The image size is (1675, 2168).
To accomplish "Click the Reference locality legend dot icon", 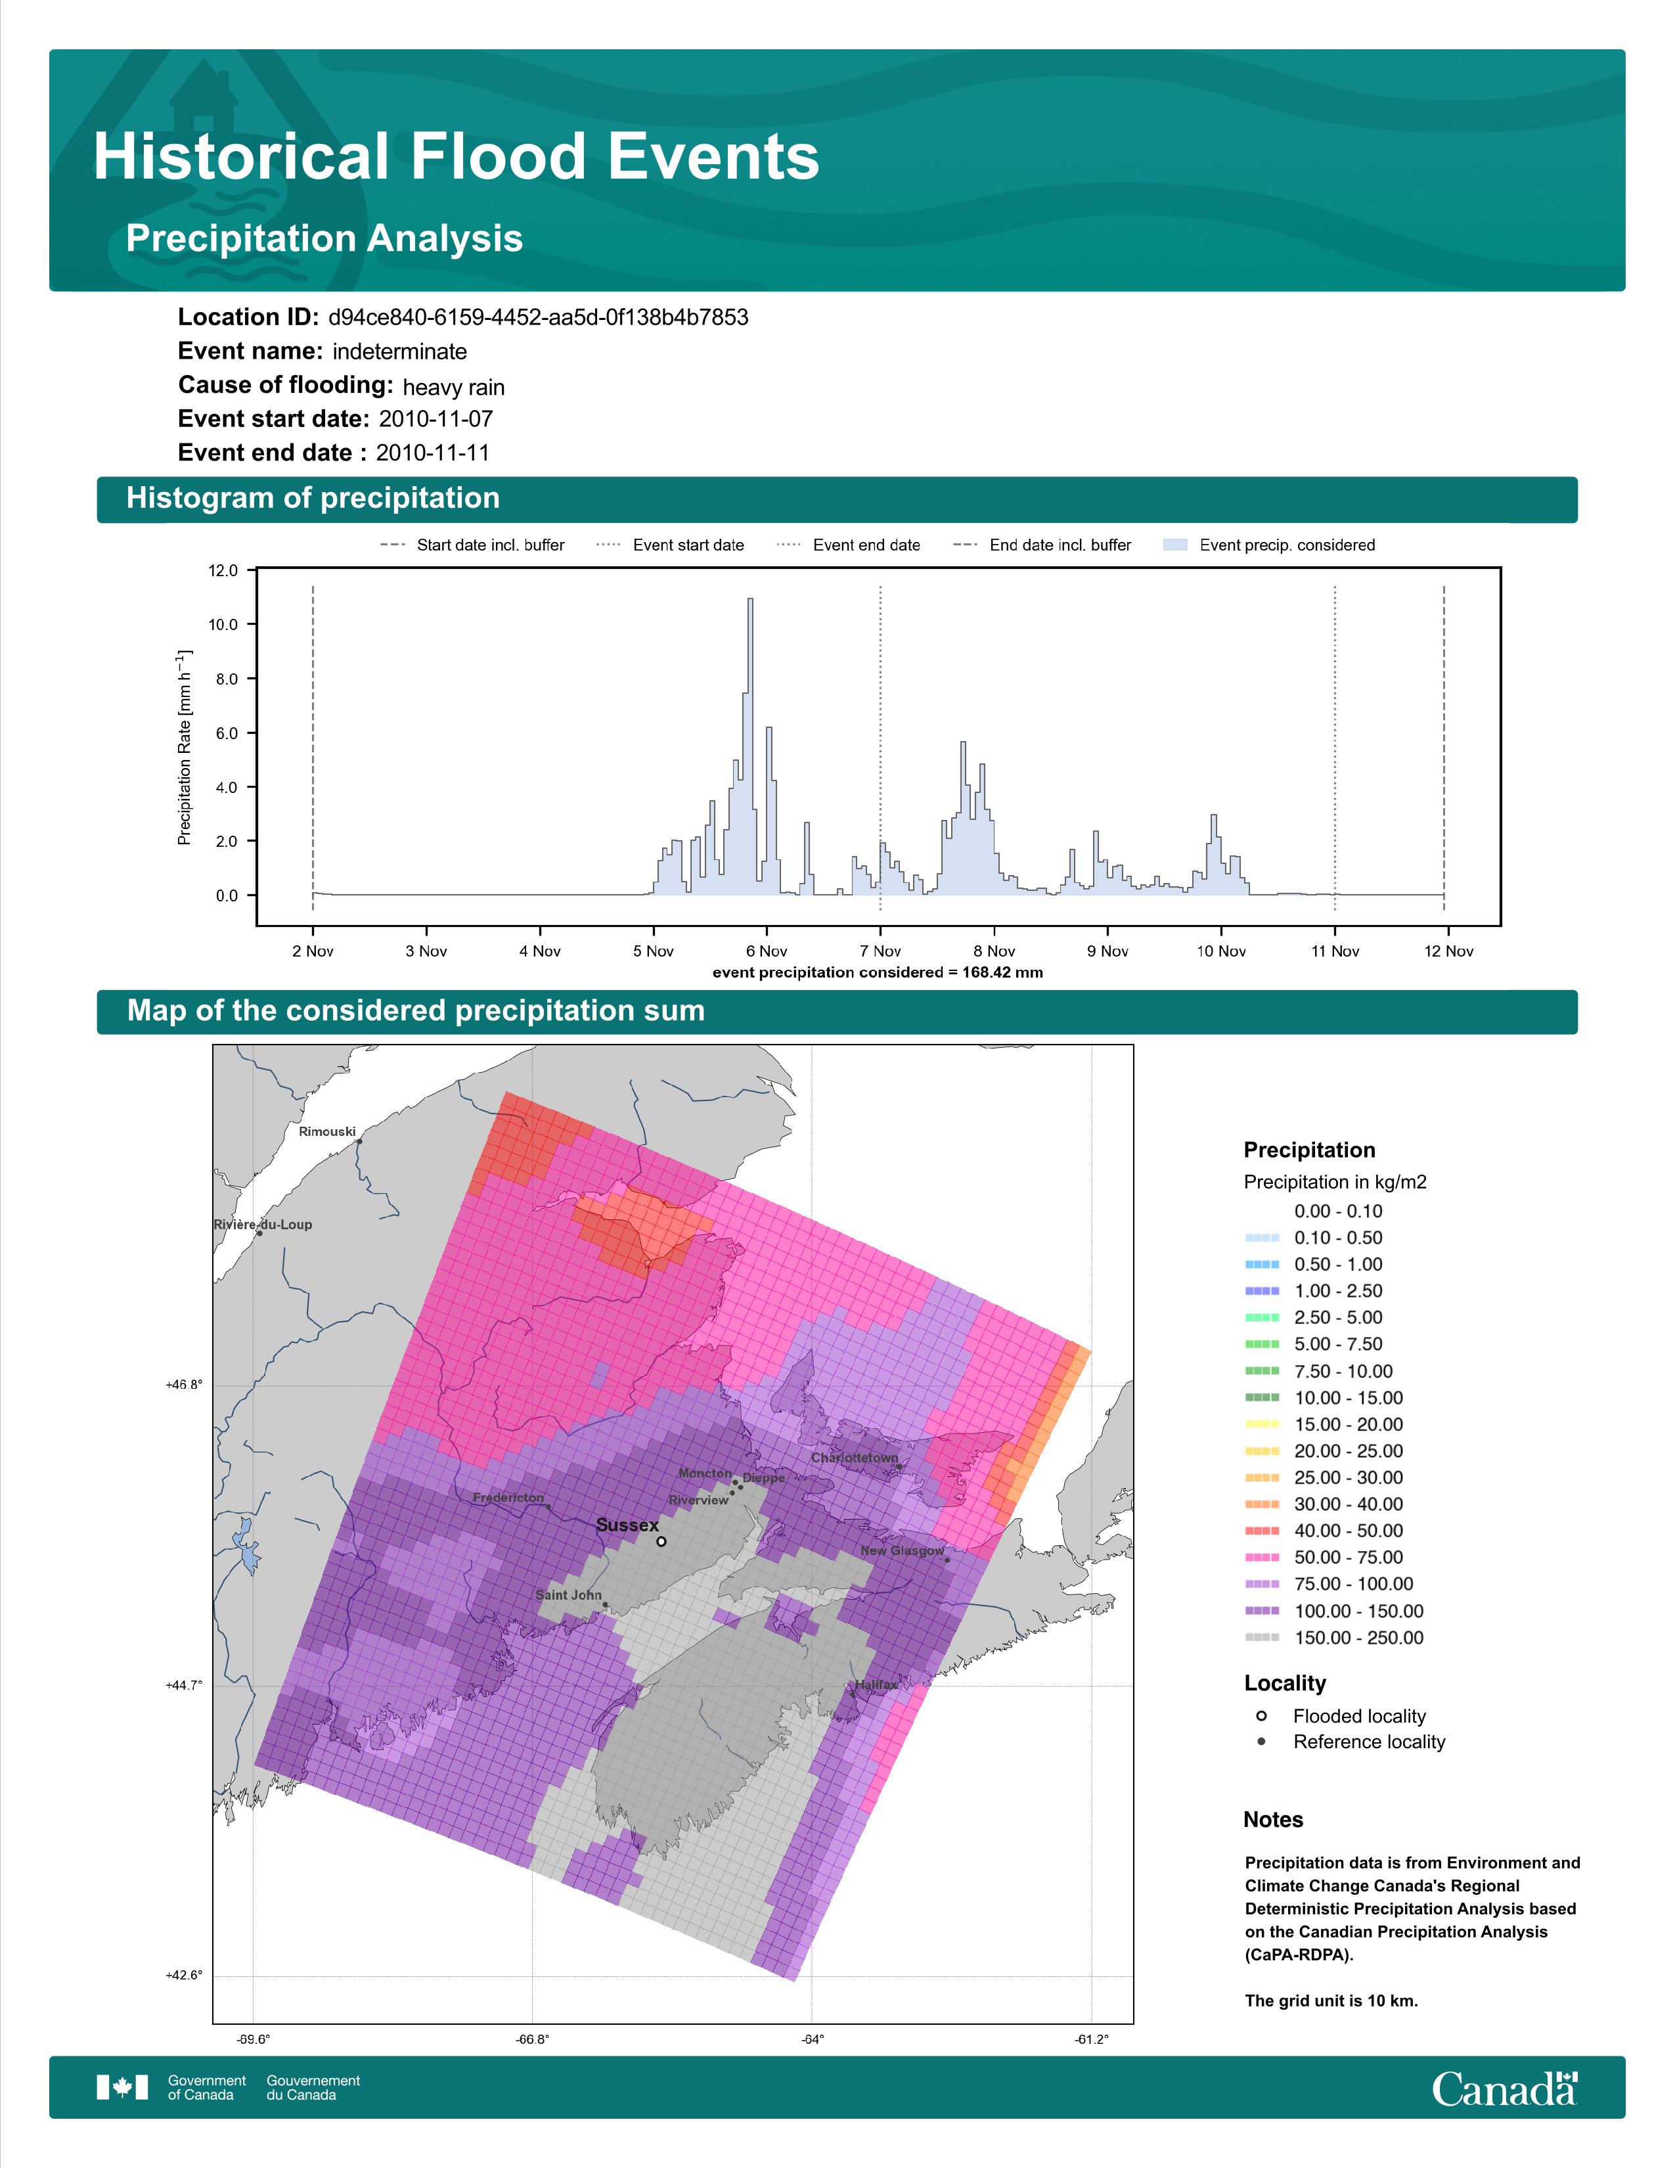I will pos(1261,1741).
